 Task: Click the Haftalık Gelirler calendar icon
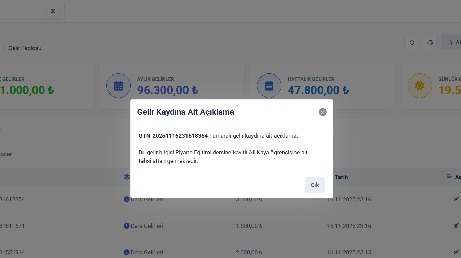[269, 86]
